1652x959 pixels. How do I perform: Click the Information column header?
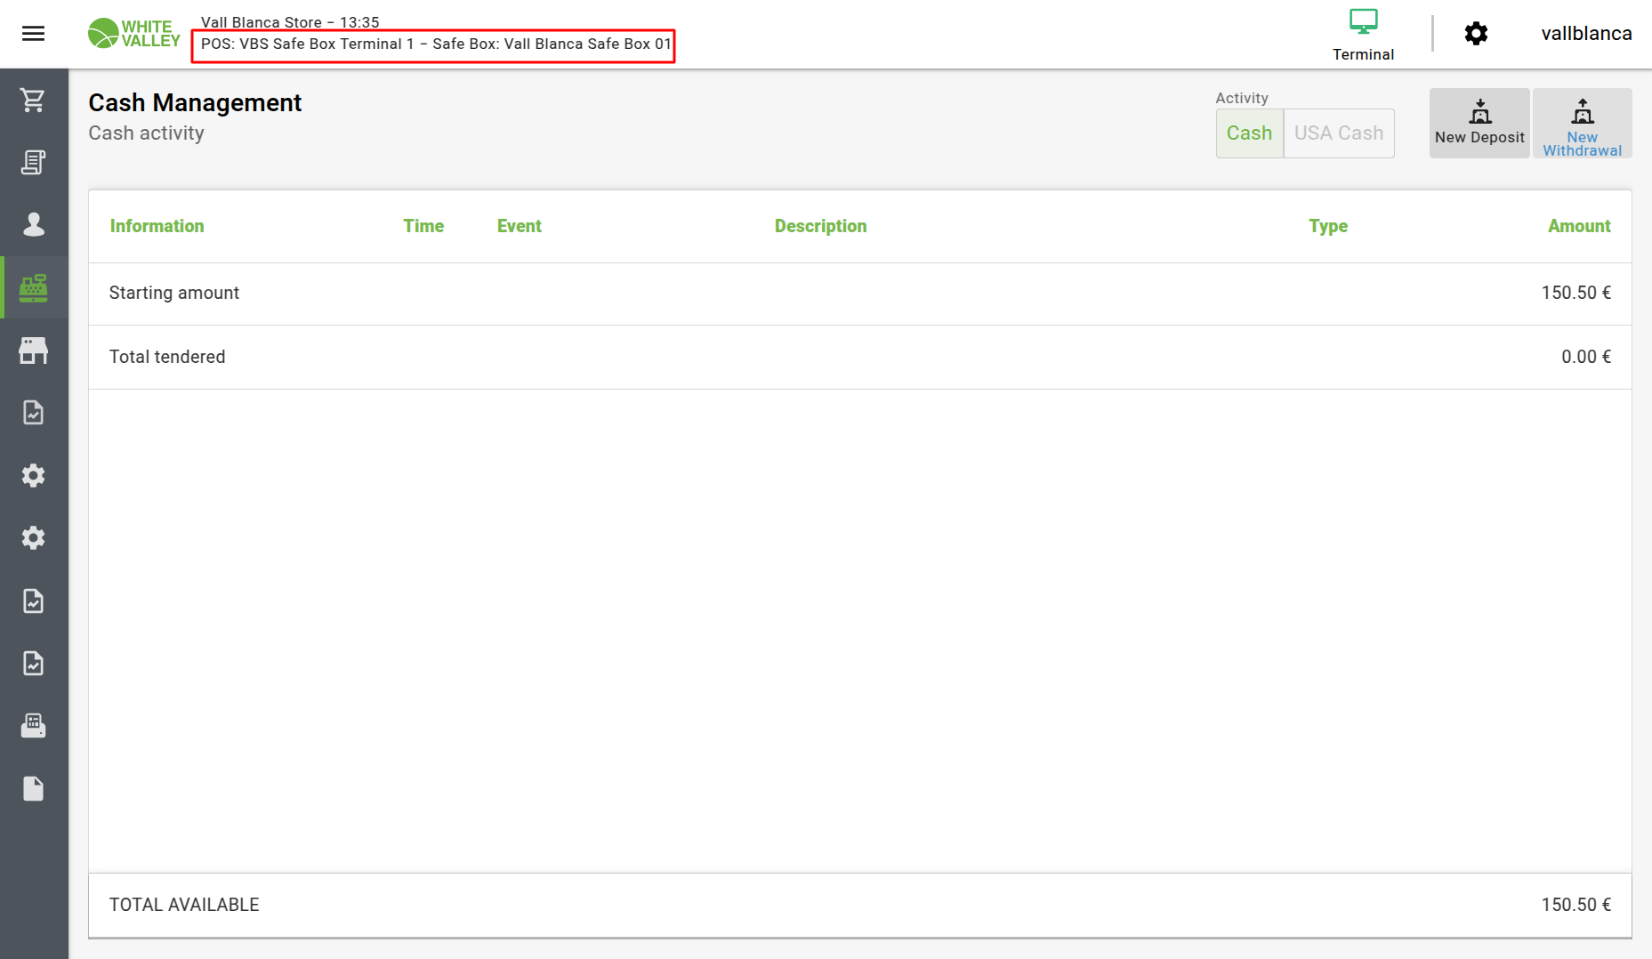click(157, 226)
